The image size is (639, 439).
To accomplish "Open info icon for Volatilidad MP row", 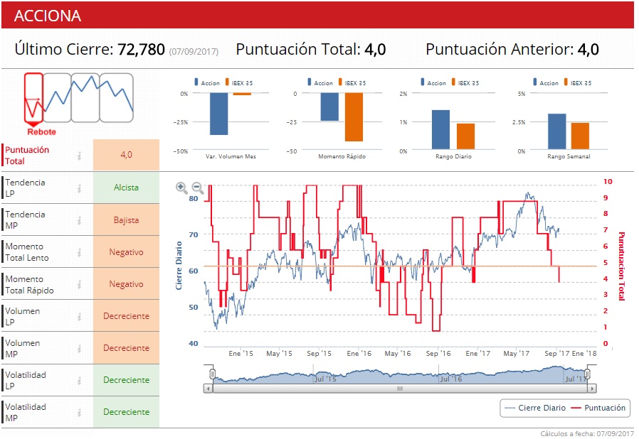I will 80,412.
